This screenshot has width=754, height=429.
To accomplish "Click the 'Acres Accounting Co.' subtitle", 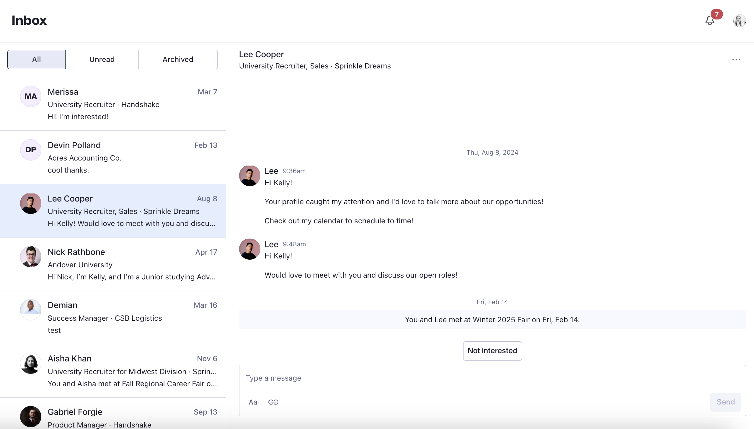I will tap(84, 158).
